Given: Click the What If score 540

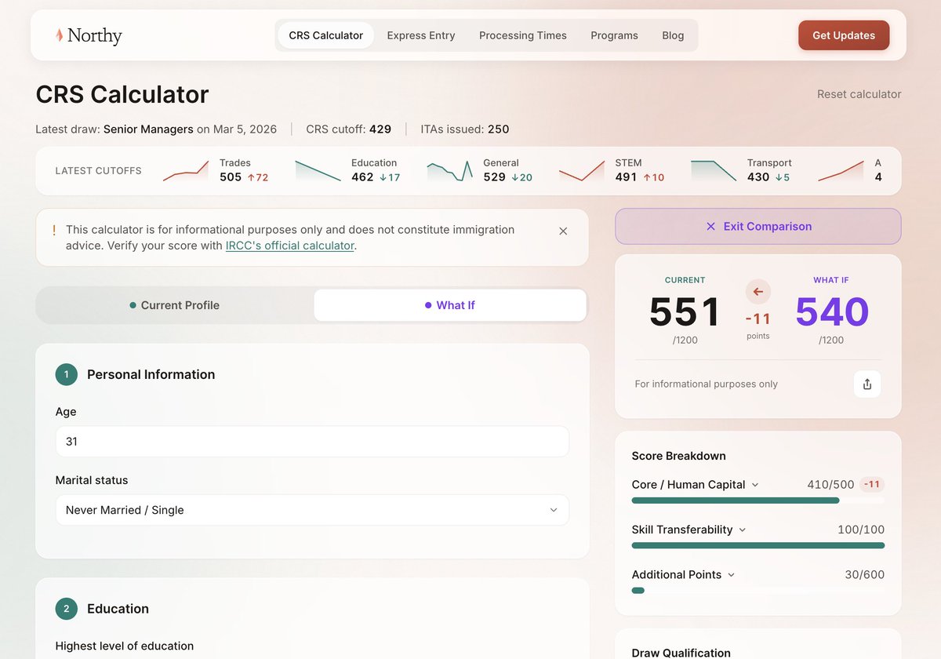Looking at the screenshot, I should click(x=832, y=312).
